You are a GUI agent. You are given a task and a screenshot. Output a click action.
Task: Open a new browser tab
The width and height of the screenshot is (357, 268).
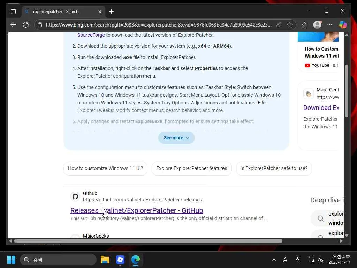coord(111,12)
